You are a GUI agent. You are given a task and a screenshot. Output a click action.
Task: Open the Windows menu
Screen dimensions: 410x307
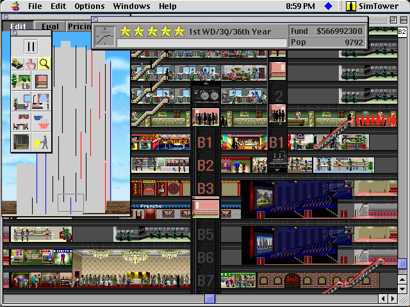(131, 6)
